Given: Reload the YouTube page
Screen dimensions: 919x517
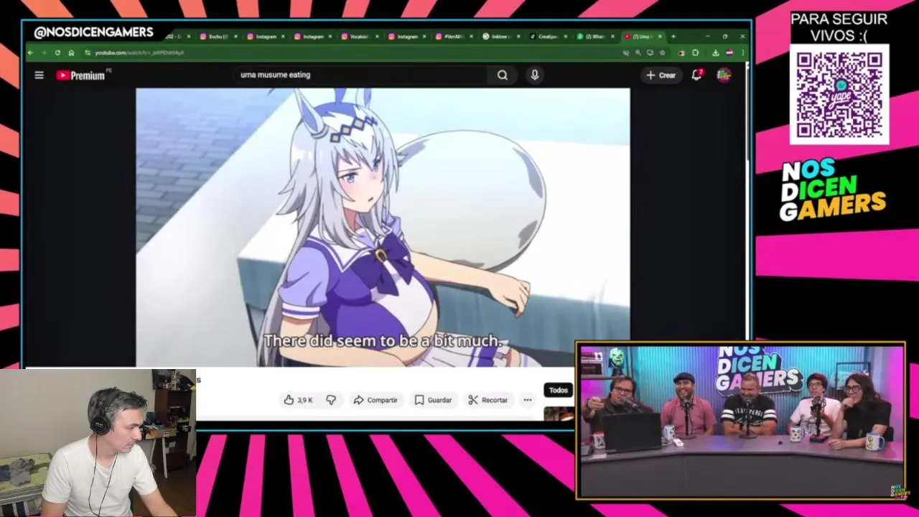Looking at the screenshot, I should pyautogui.click(x=57, y=52).
